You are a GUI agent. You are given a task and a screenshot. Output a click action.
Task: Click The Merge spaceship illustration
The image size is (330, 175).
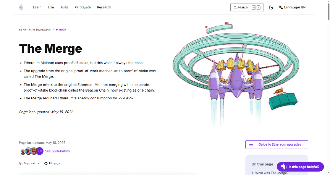pyautogui.click(x=236, y=74)
